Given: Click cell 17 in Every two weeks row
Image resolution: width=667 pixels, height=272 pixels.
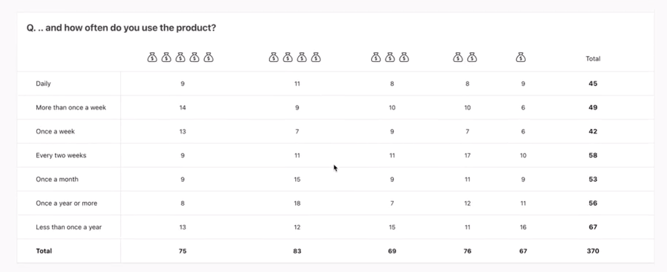Looking at the screenshot, I should coord(467,155).
